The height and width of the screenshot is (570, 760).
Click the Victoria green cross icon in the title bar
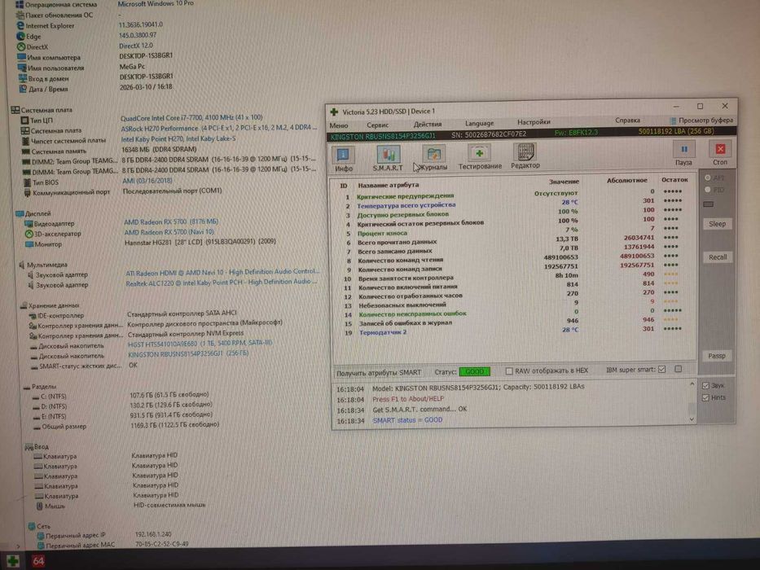point(335,112)
